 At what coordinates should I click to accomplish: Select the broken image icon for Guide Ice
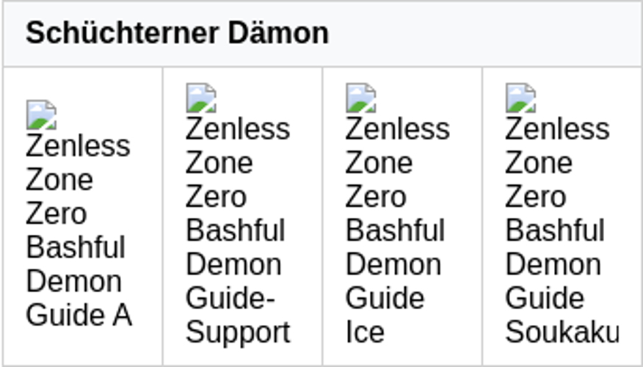[361, 98]
